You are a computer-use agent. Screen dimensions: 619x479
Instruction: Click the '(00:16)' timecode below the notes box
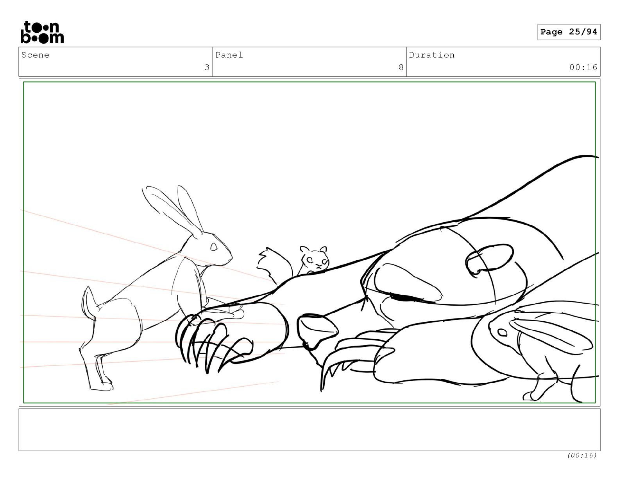coord(582,455)
